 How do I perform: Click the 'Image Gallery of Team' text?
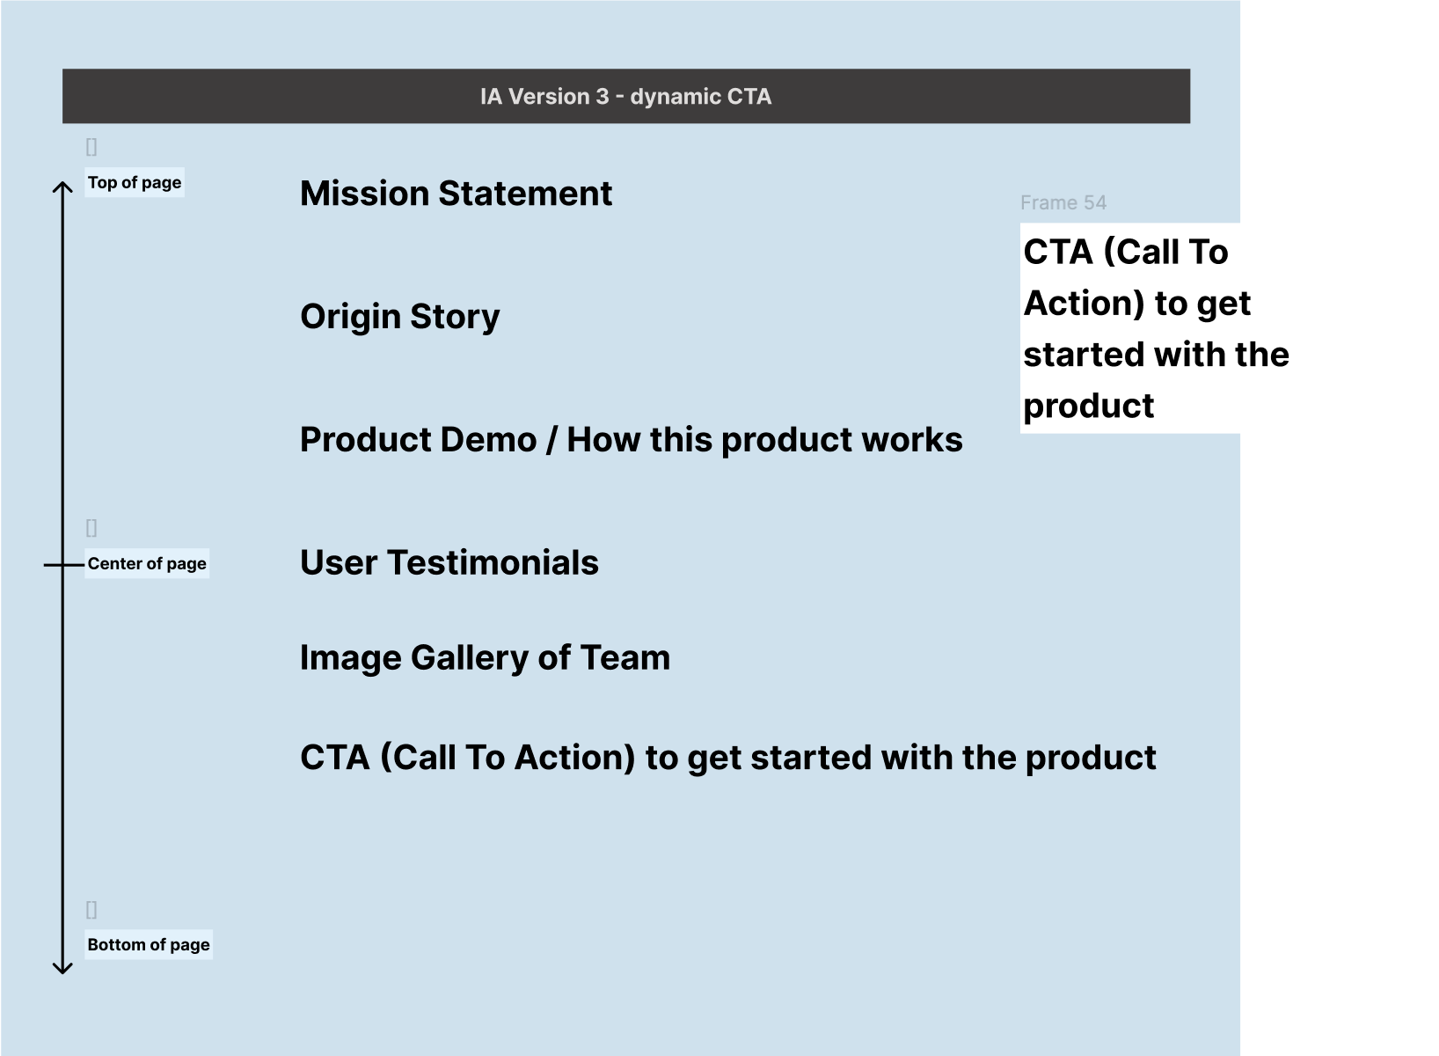point(485,658)
